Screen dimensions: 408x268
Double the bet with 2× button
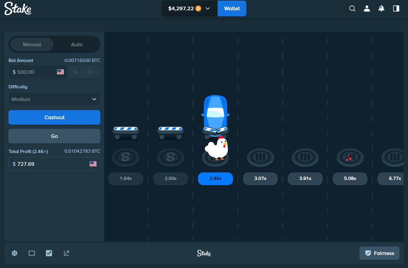tap(91, 72)
